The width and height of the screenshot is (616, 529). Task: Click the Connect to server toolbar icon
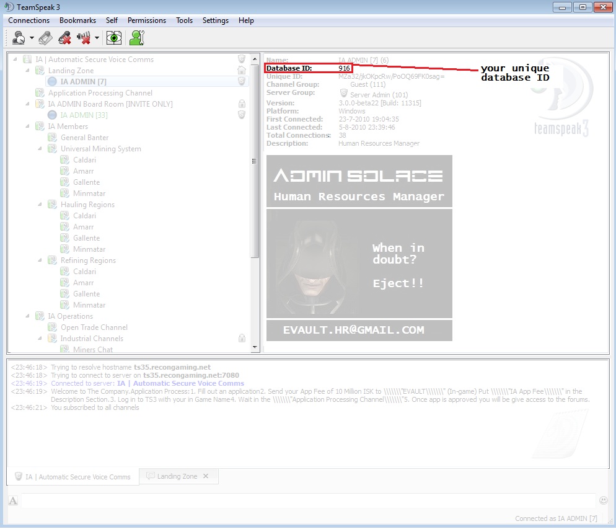tap(19, 38)
